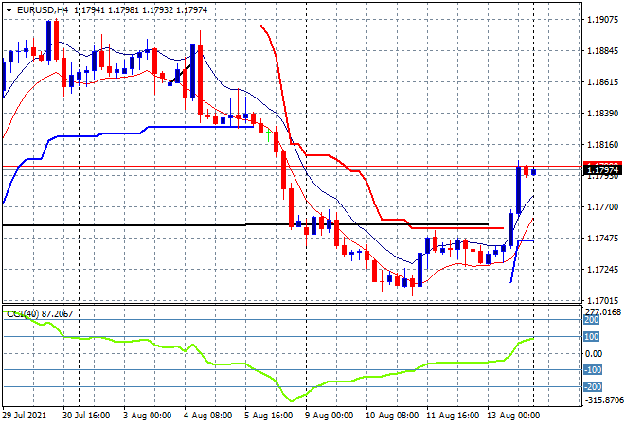This screenshot has height=426, width=625.
Task: Select price scale value 1.18390
Action: point(603,114)
